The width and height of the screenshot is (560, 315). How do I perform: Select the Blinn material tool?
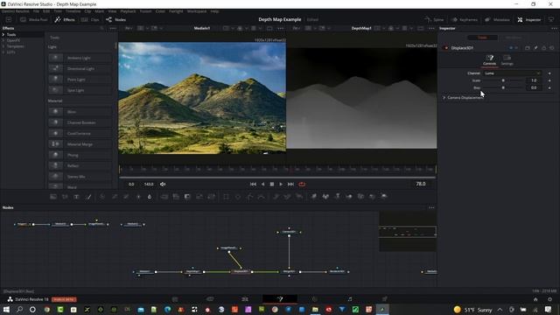point(80,112)
